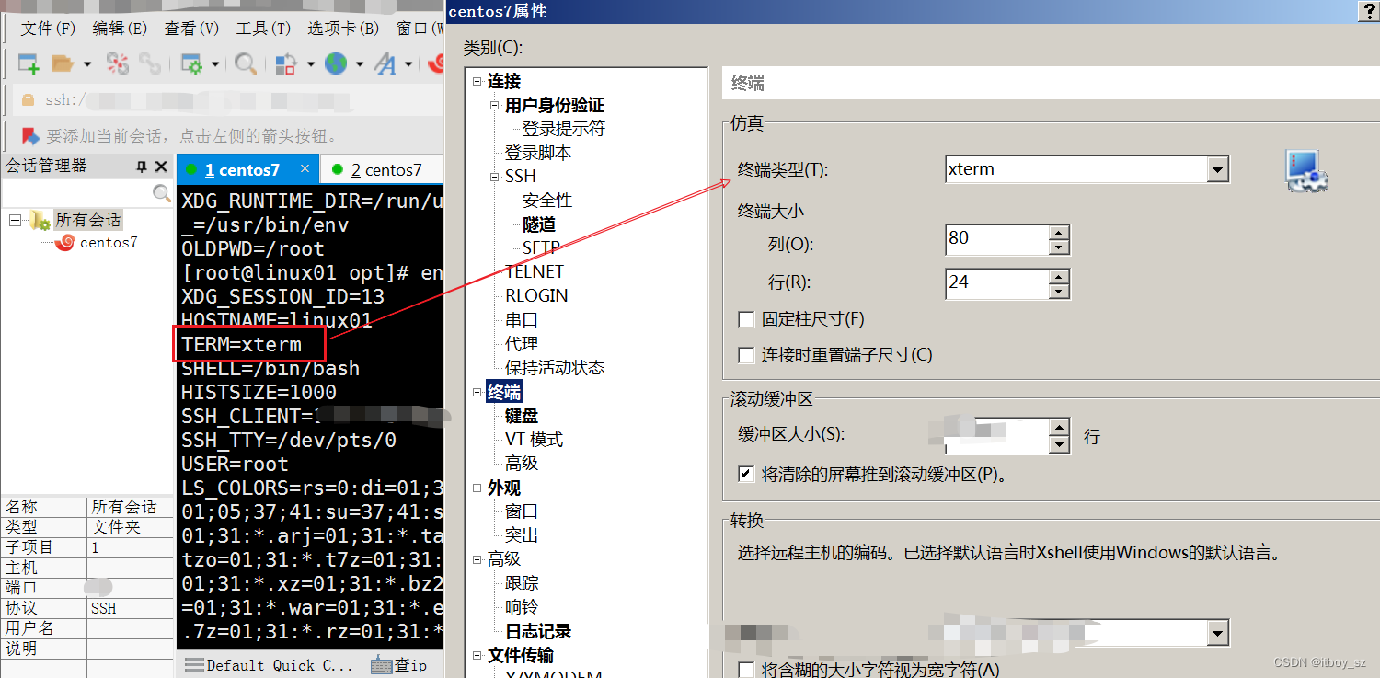This screenshot has width=1380, height=678.
Task: Open the 选项卡(B) menu
Action: click(343, 29)
